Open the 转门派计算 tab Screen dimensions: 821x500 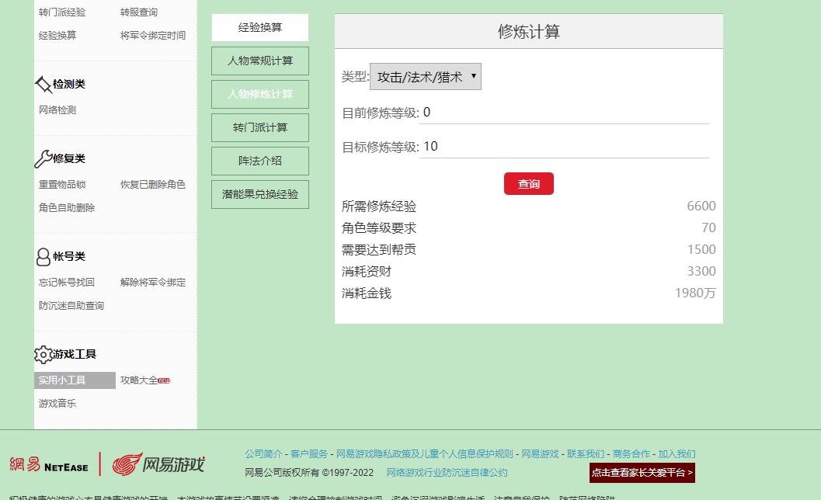[260, 128]
